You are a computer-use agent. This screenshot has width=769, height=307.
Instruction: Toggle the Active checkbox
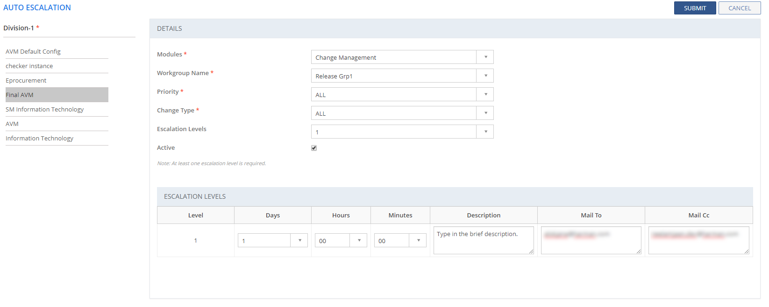pyautogui.click(x=314, y=148)
